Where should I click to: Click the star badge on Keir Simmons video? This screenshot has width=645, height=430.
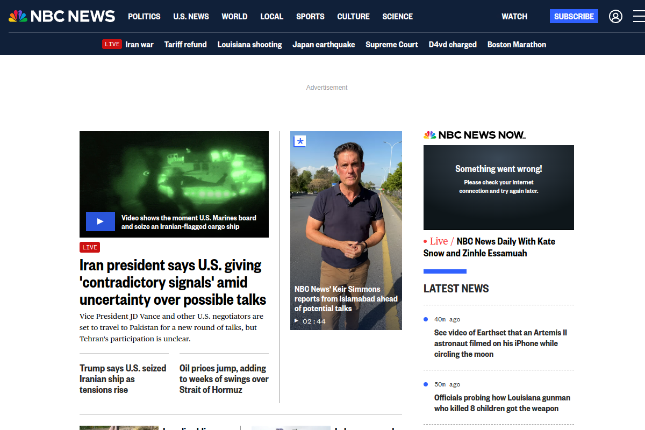pos(300,141)
